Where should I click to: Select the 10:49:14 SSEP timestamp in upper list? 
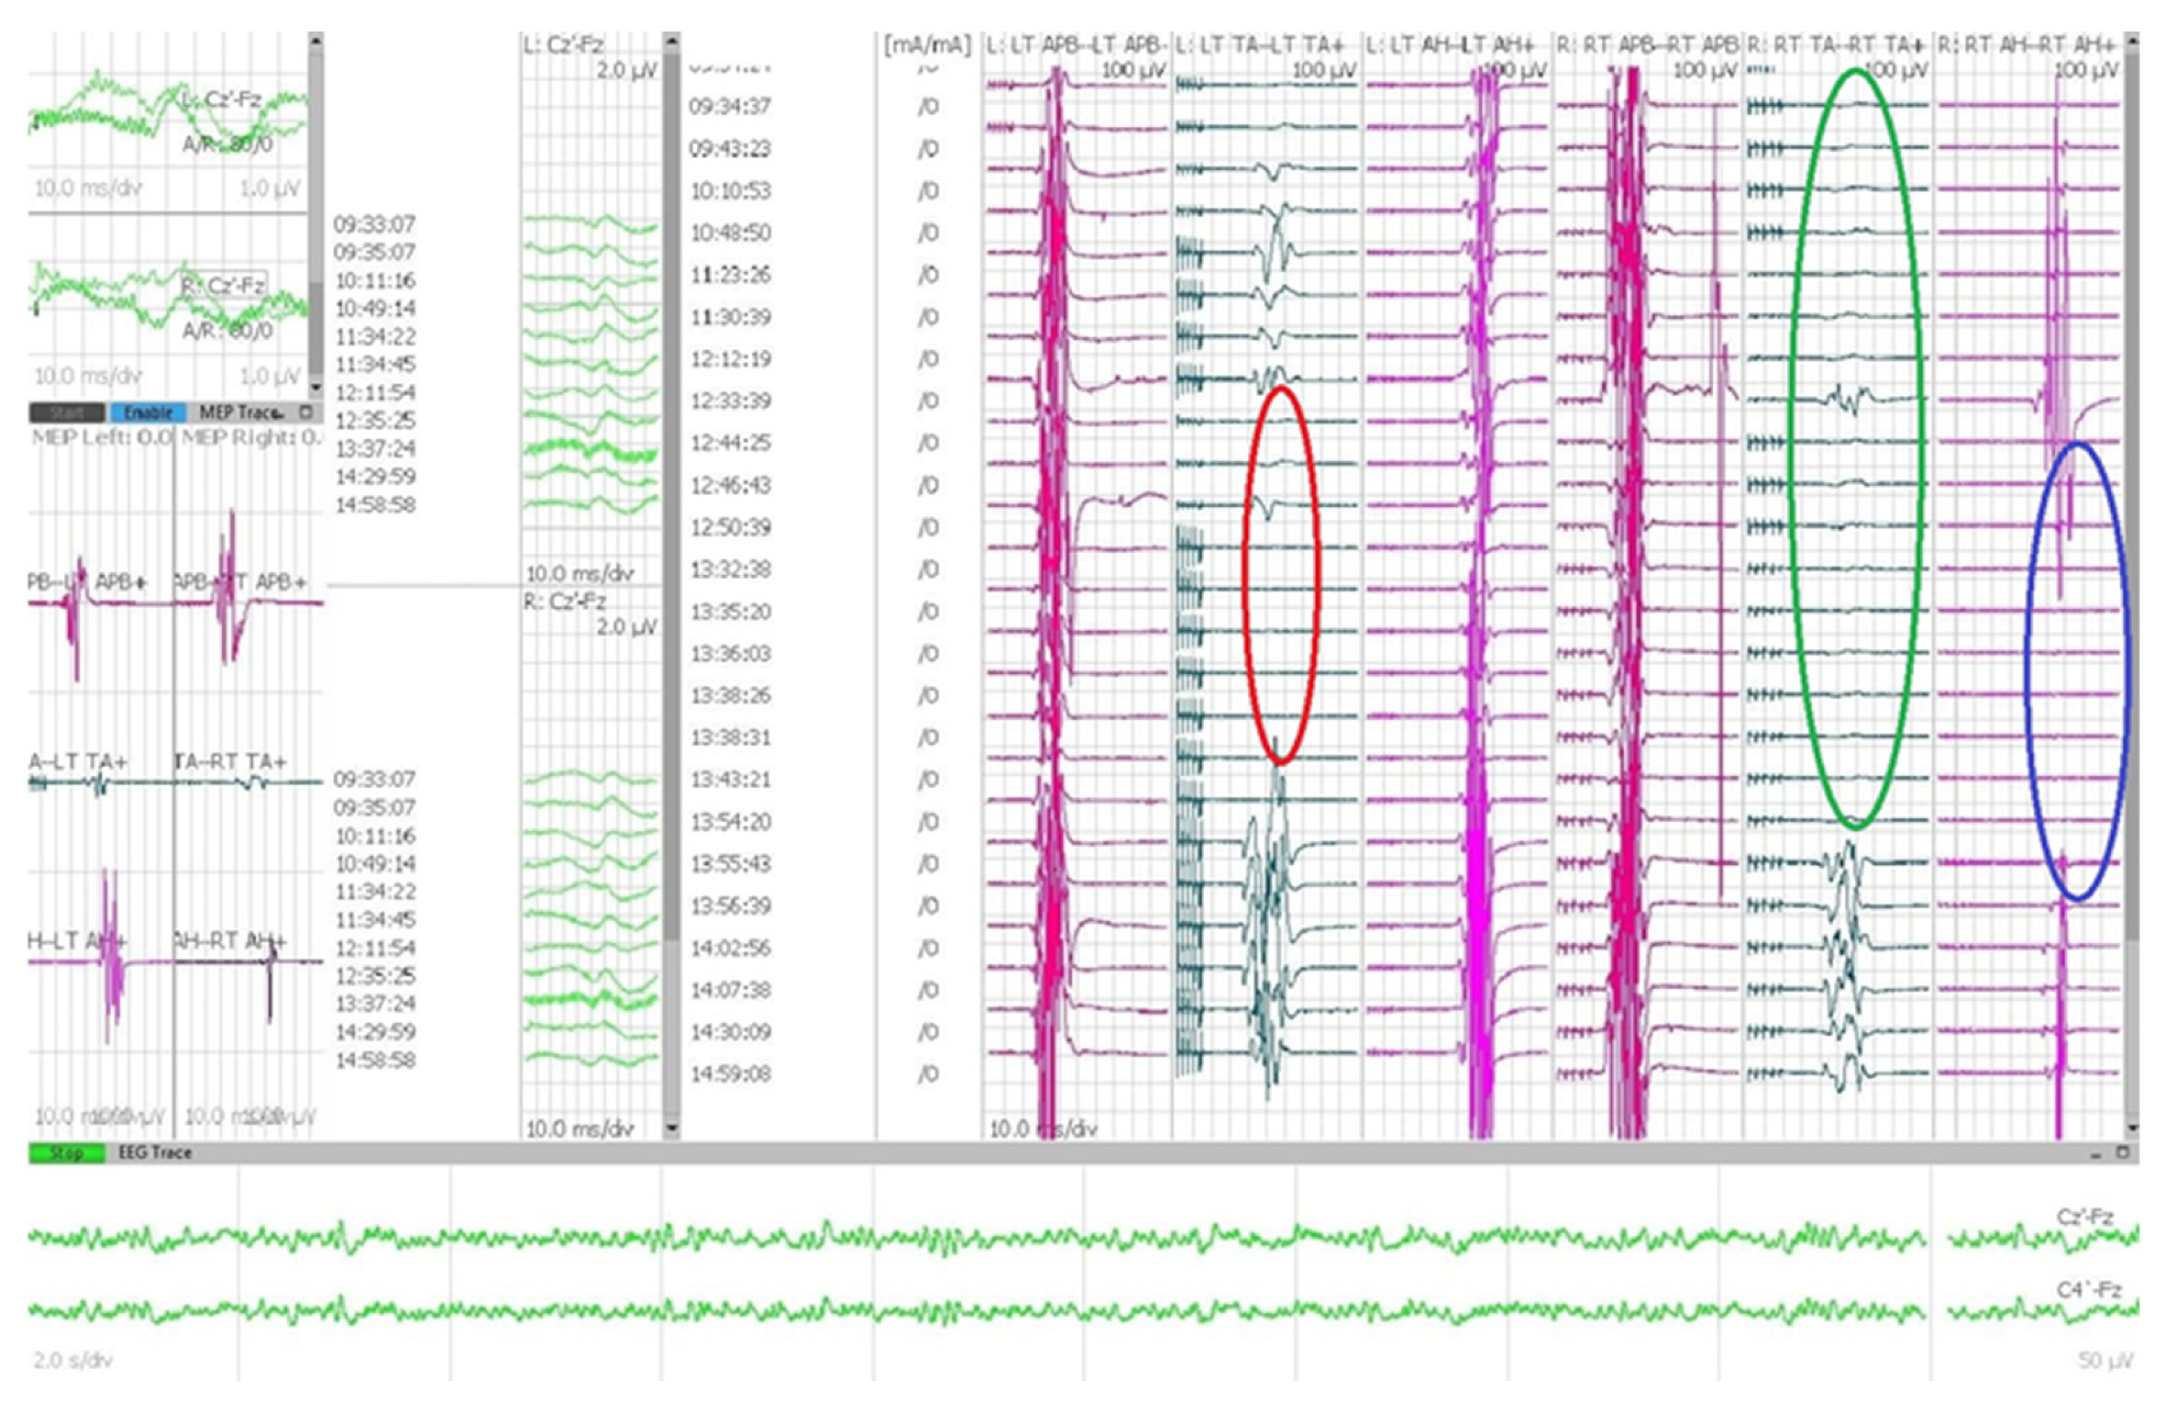375,309
